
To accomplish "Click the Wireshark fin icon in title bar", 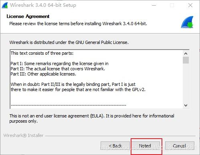I will [x=5, y=6].
